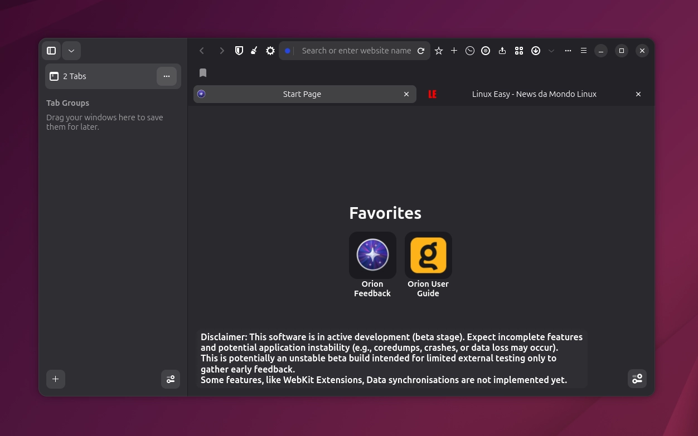Activate the page cleaner brush icon
Image resolution: width=698 pixels, height=436 pixels.
[x=254, y=50]
